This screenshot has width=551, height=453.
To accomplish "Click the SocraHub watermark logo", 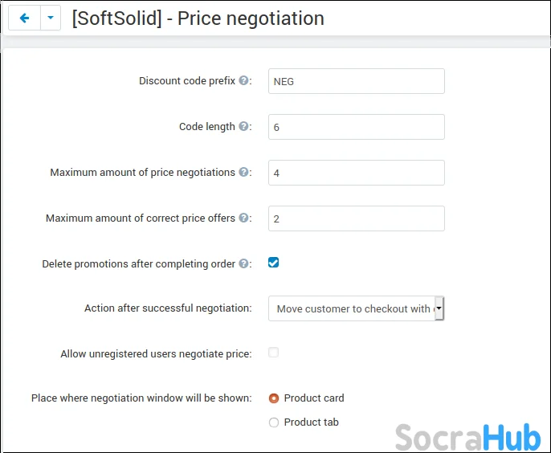I will coord(467,437).
